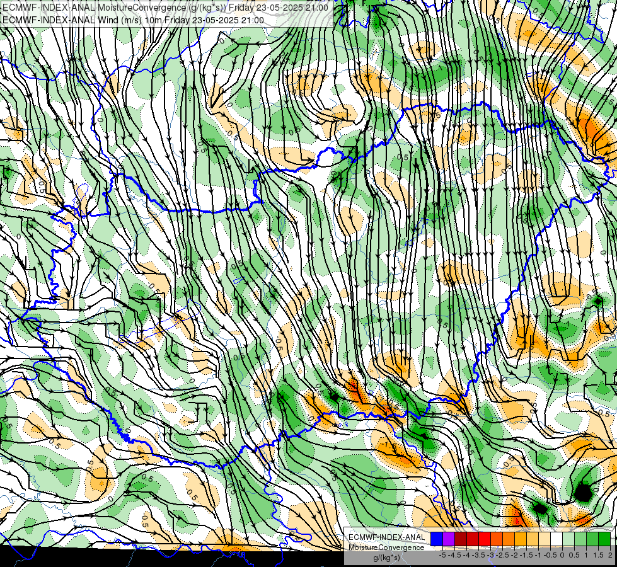Click the '-1.5' value on the legend scale
Image resolution: width=617 pixels, height=567 pixels.
[526, 555]
